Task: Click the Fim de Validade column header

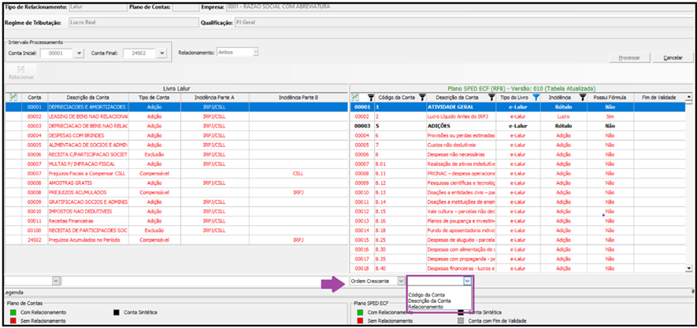Action: point(660,98)
